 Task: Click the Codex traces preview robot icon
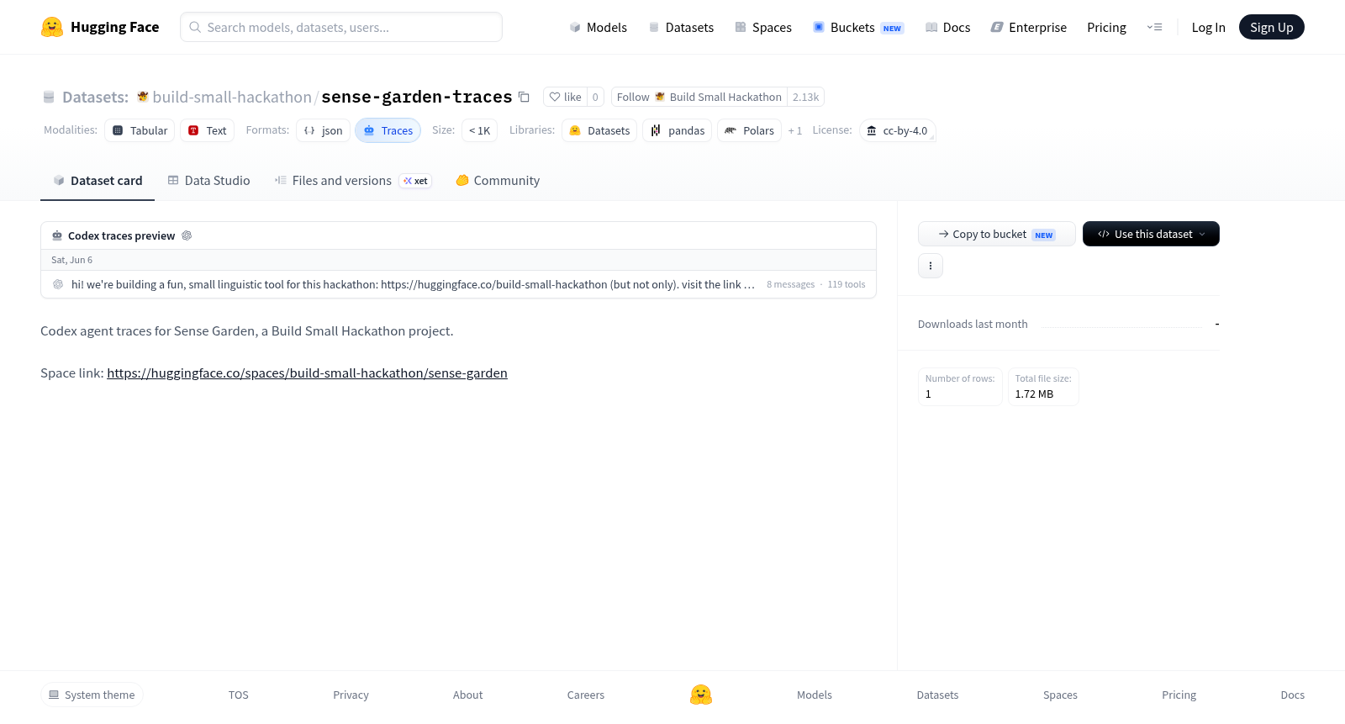point(57,235)
